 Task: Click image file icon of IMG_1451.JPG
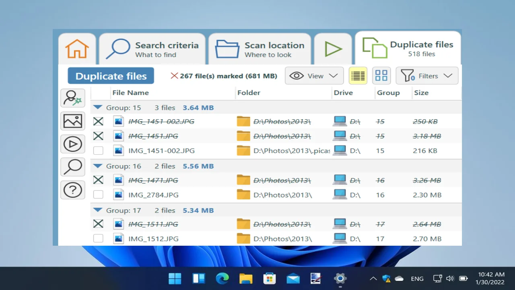tap(118, 136)
